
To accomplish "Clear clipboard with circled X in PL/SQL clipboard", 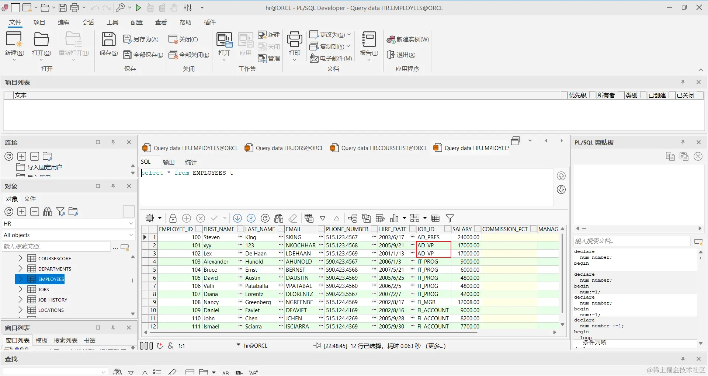I will point(698,156).
